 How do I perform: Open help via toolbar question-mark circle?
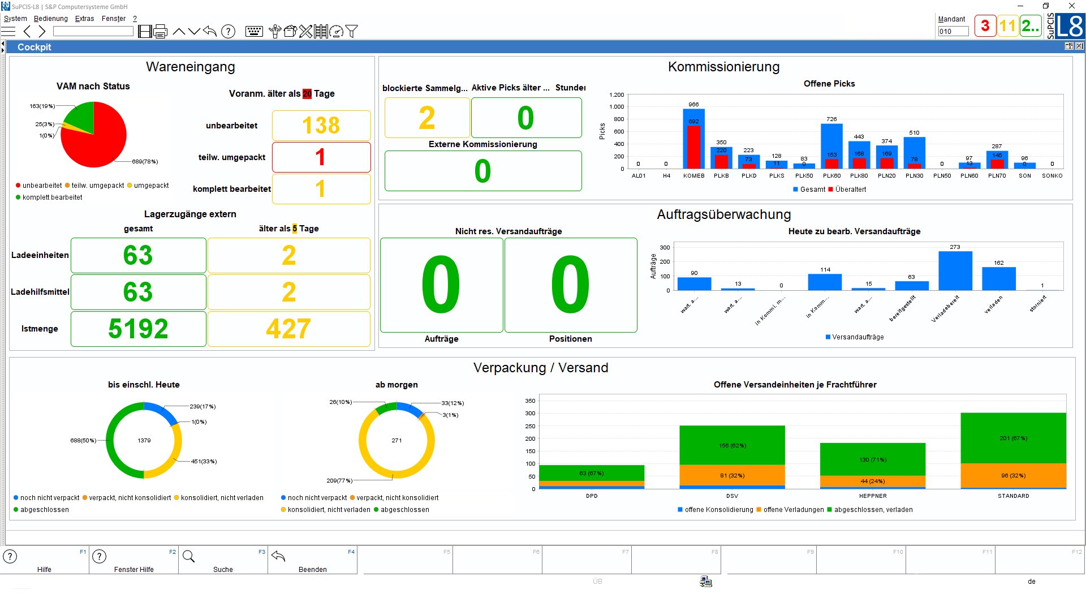tap(228, 32)
